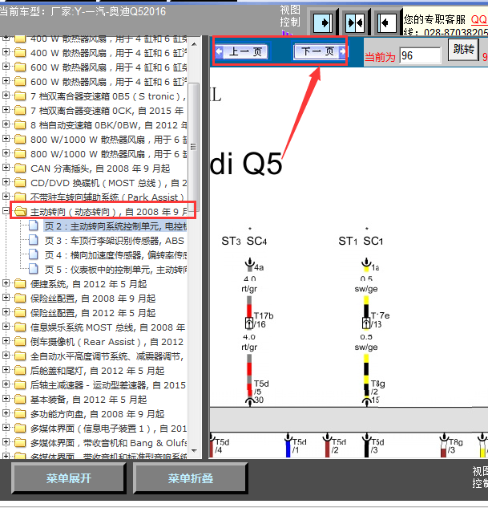The image size is (488, 508).
Task: Select 后轴主减速器 - 运动型差速器 folder
Action: pyautogui.click(x=108, y=385)
